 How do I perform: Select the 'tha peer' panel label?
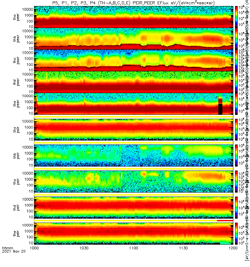pyautogui.click(x=16, y=17)
